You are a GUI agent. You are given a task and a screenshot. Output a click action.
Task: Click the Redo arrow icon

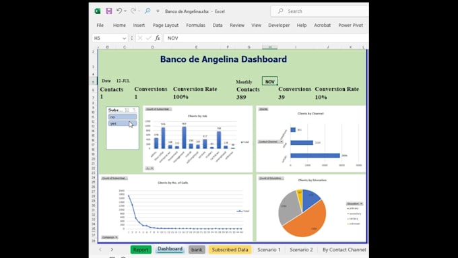(x=133, y=11)
